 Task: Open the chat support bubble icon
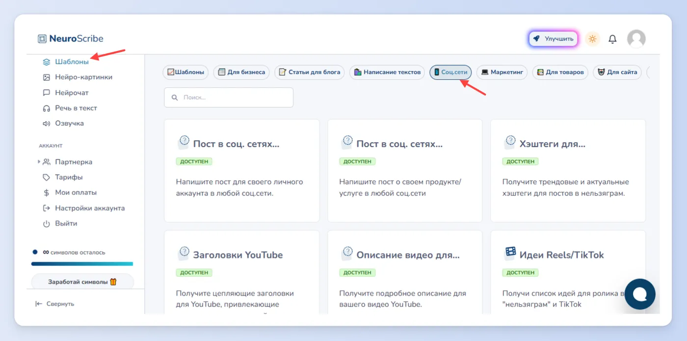(x=640, y=294)
